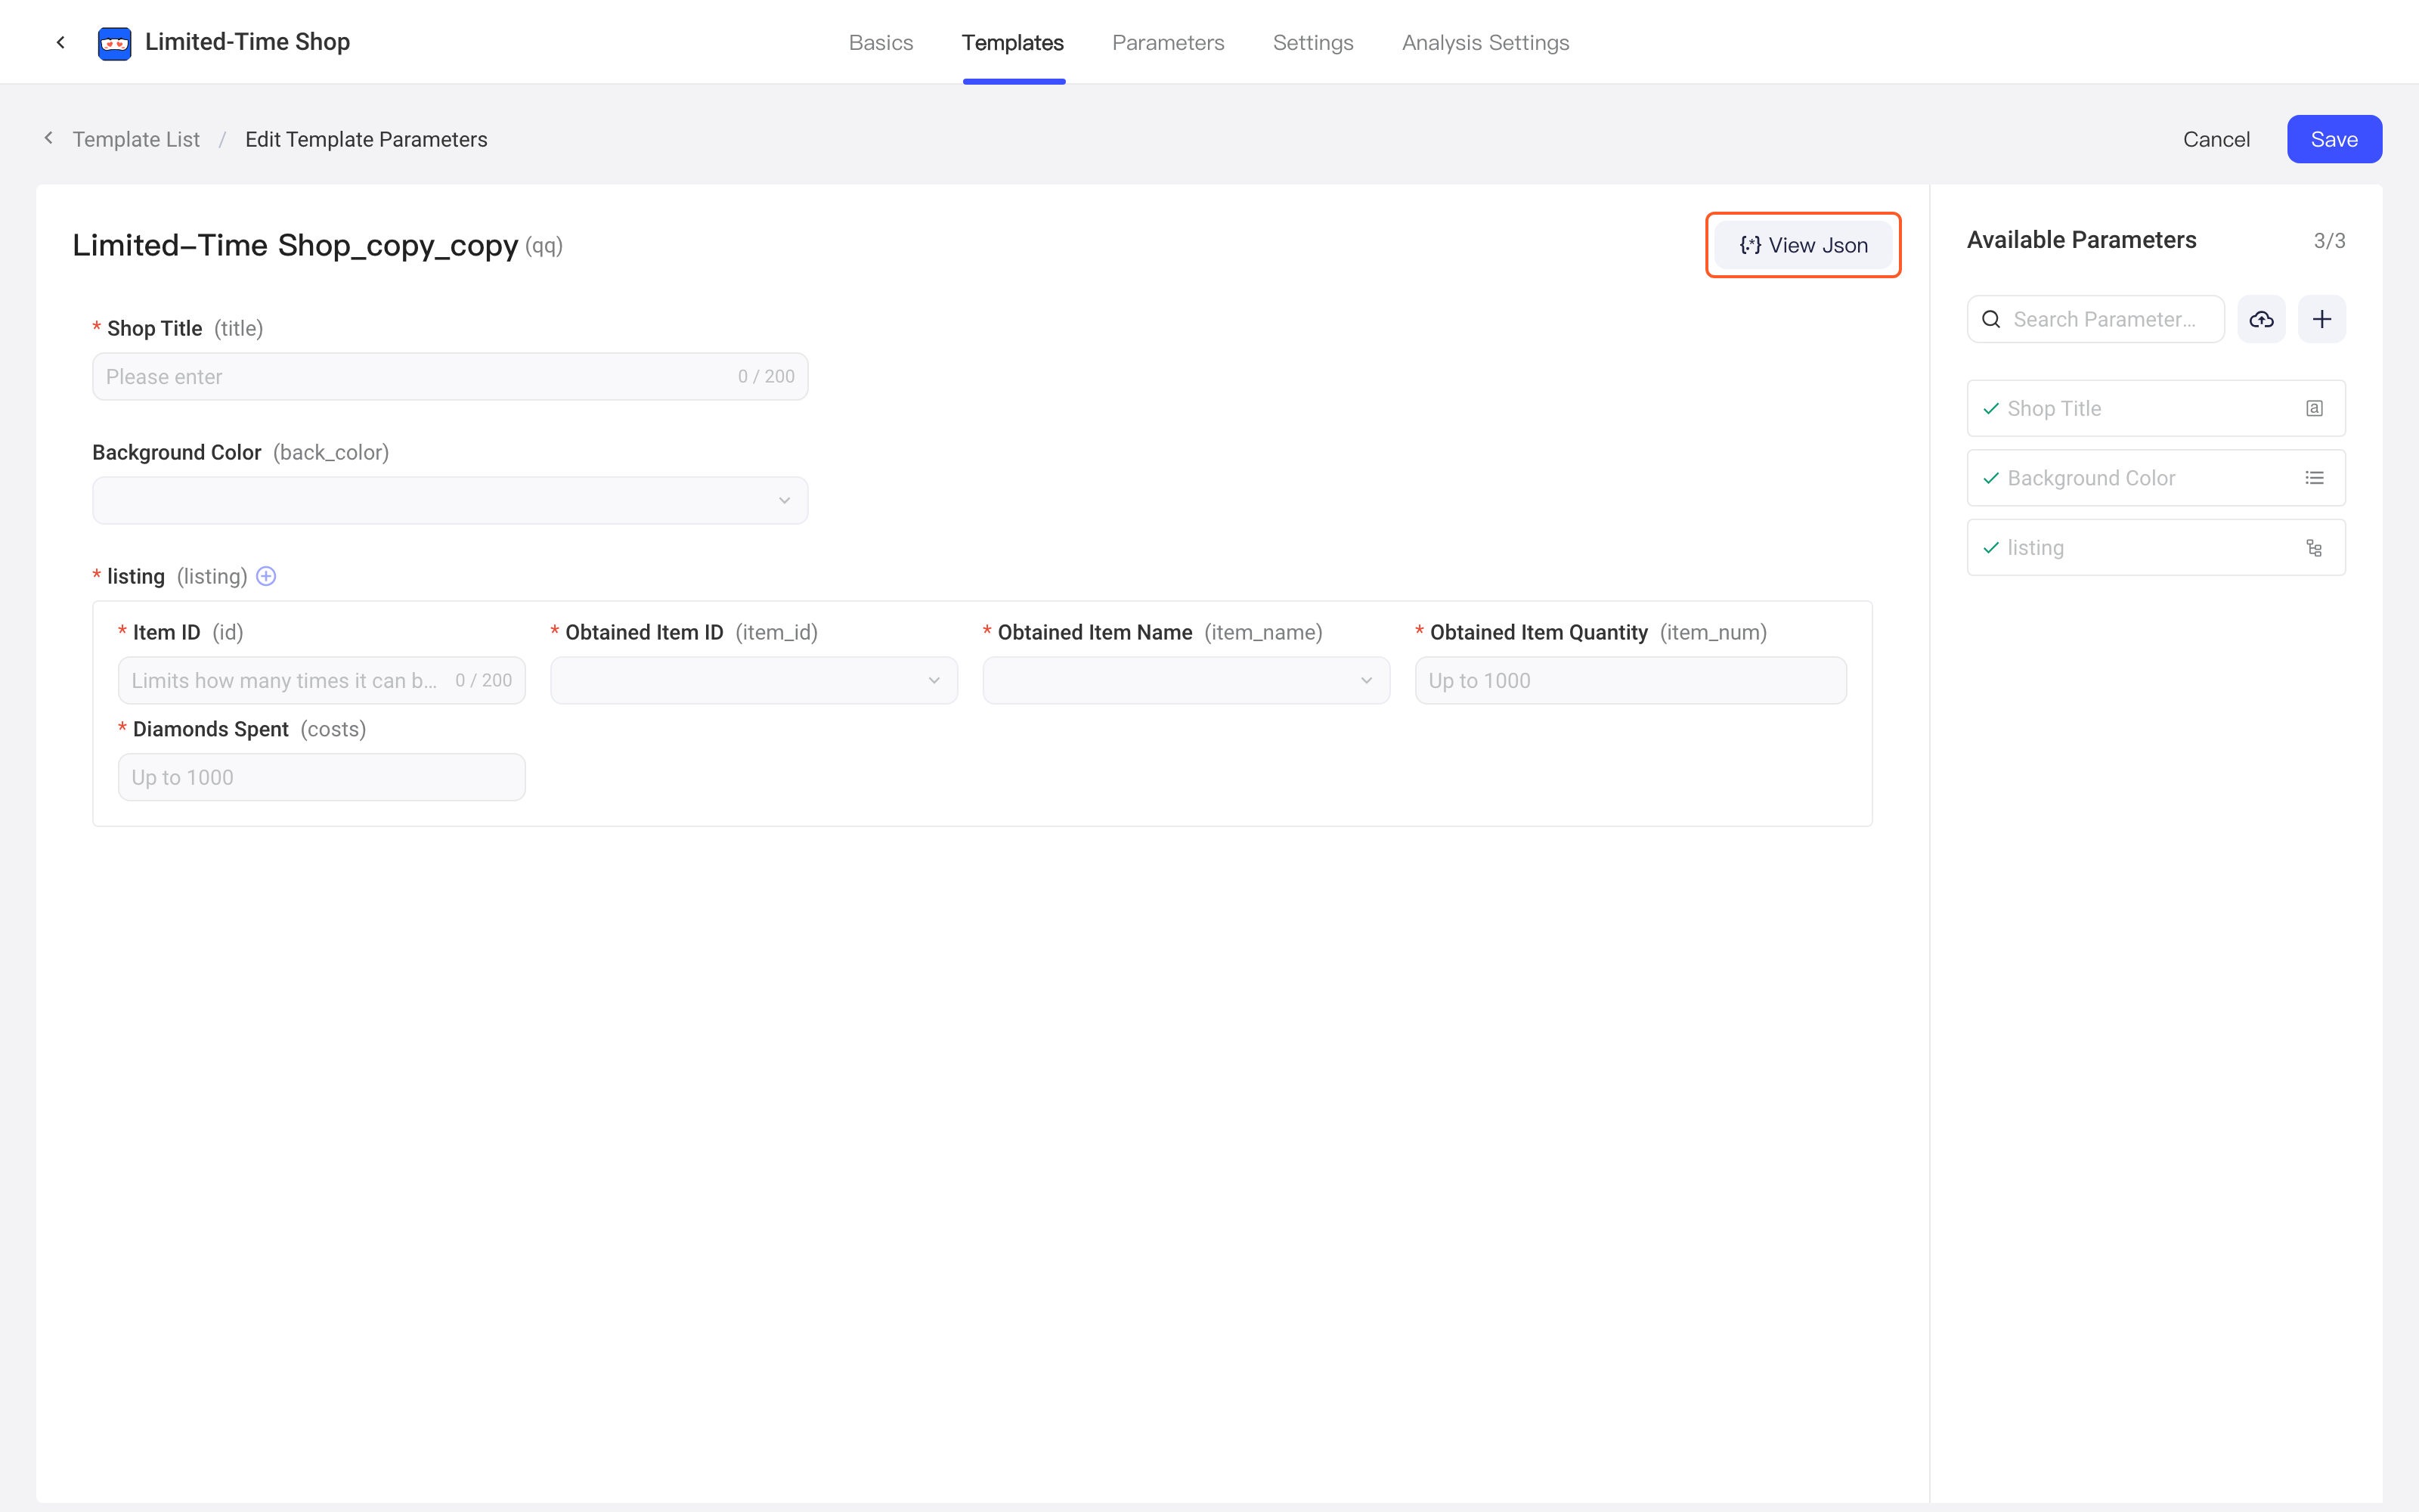Open the Settings tab

(x=1312, y=43)
